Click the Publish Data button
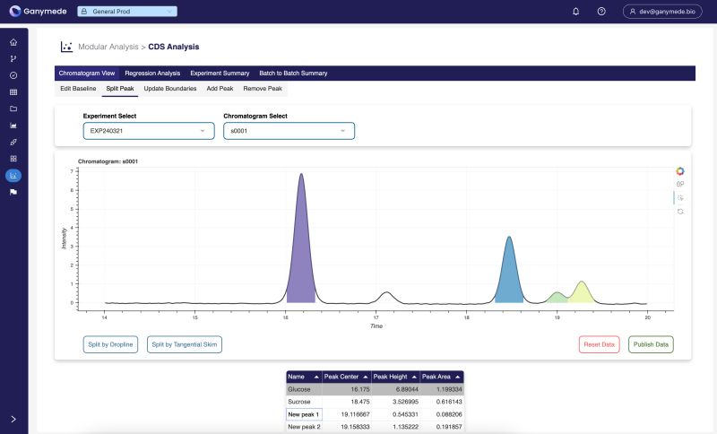The image size is (717, 434). tap(651, 344)
